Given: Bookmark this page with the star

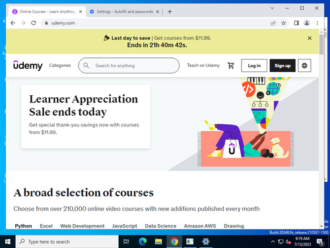Looking at the screenshot, I should 284,23.
